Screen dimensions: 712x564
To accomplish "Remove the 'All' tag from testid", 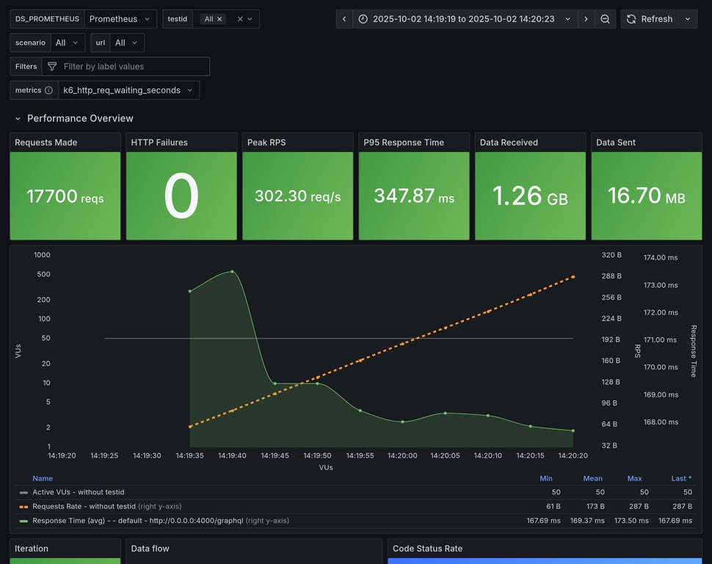I will point(219,19).
